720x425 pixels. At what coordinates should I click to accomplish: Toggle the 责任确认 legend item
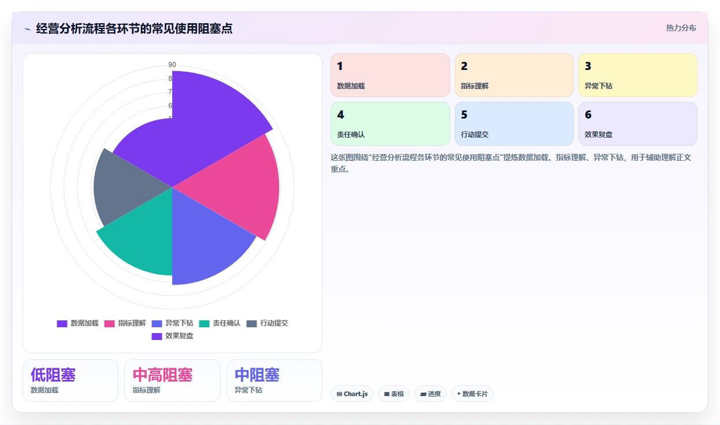pos(220,323)
